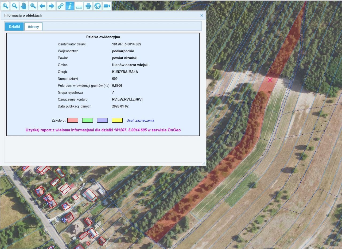342x249 pixels.
Task: Click the parcel area value 0.8906
Action: (117, 85)
